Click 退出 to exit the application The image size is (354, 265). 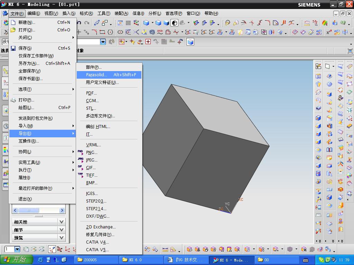coord(25,199)
